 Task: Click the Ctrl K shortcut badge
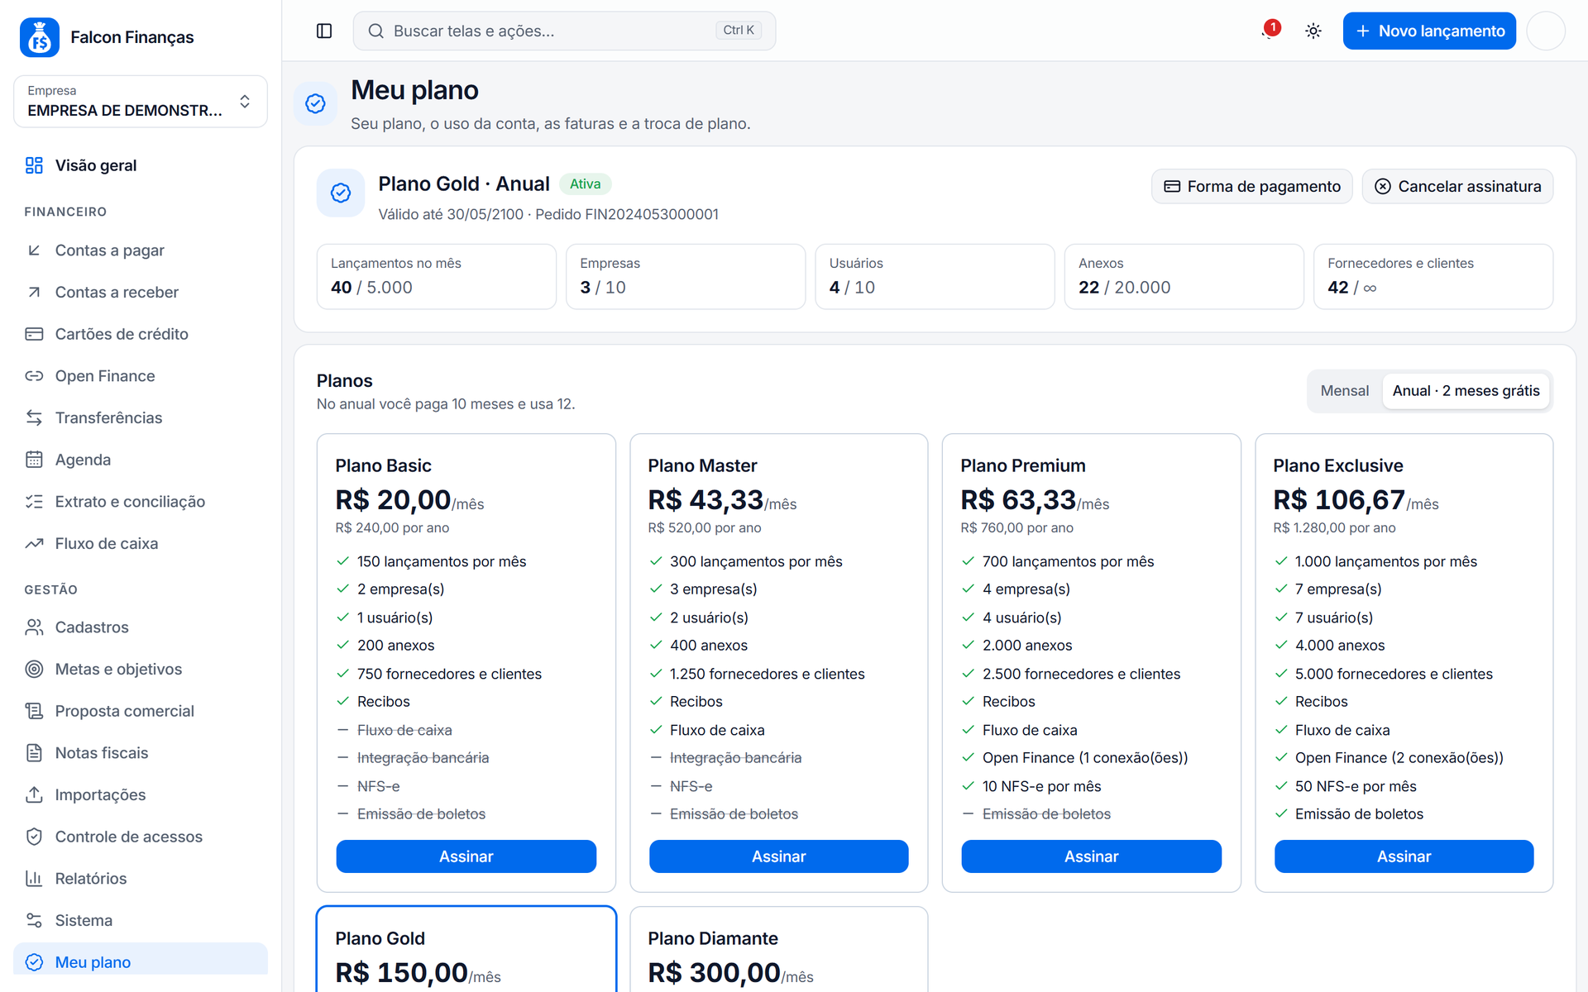pos(738,31)
